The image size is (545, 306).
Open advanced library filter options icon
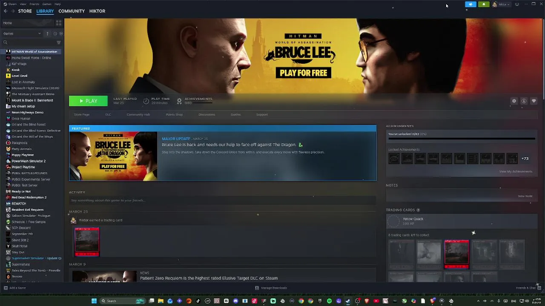tap(59, 42)
